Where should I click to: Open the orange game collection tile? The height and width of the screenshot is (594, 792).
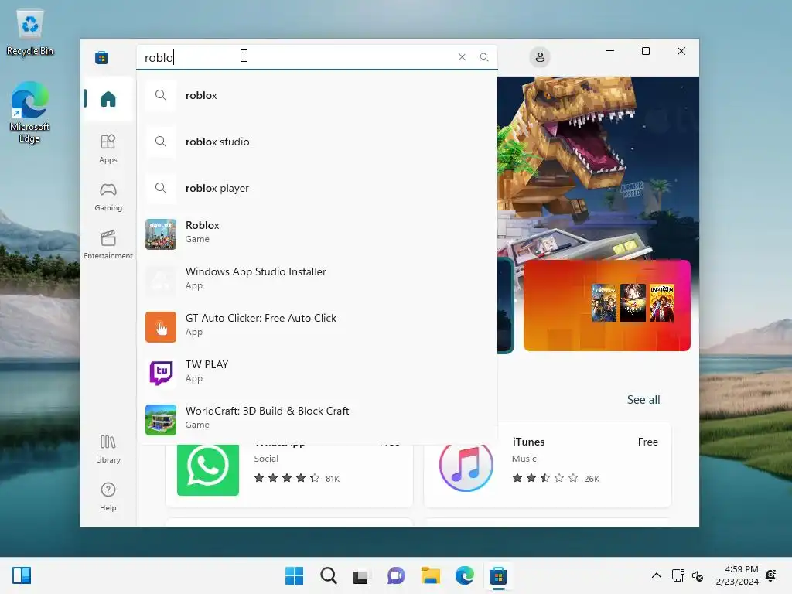click(606, 306)
